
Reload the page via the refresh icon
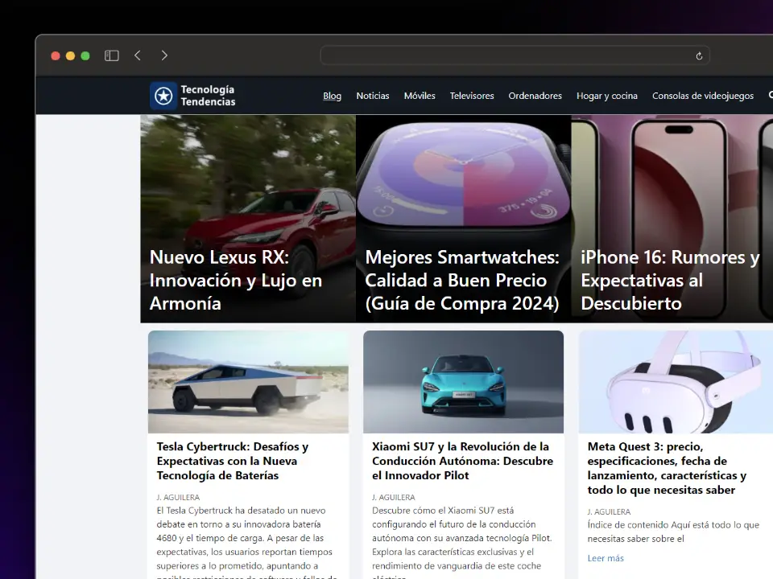699,55
